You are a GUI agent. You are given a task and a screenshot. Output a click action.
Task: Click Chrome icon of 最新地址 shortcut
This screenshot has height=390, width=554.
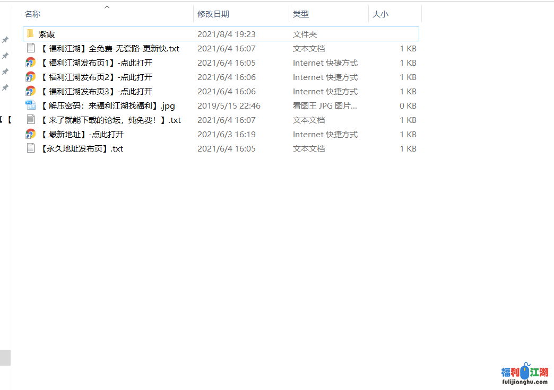(x=31, y=134)
